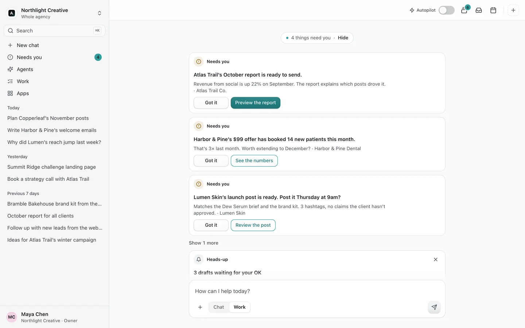Toggle the Autopilot switch
Screen dimensions: 525x328
446,10
